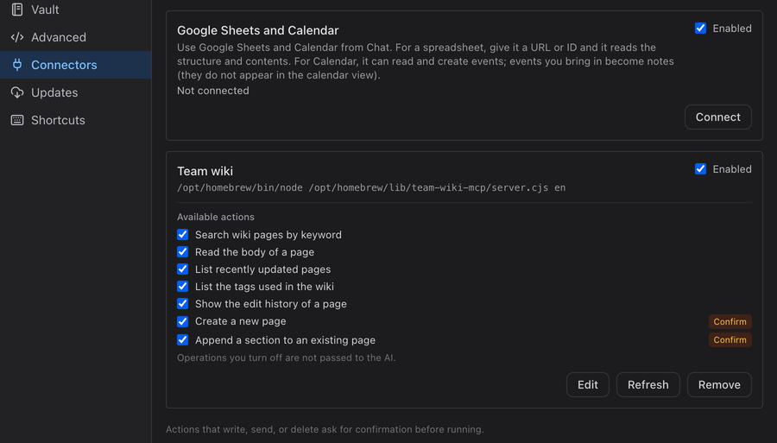Viewport: 777px width, 443px height.
Task: Click the Advanced code brackets icon
Action: [17, 37]
